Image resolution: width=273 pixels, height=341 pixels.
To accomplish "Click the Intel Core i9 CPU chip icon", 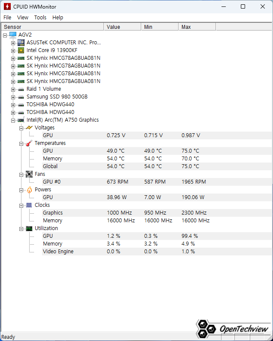I will [21, 50].
